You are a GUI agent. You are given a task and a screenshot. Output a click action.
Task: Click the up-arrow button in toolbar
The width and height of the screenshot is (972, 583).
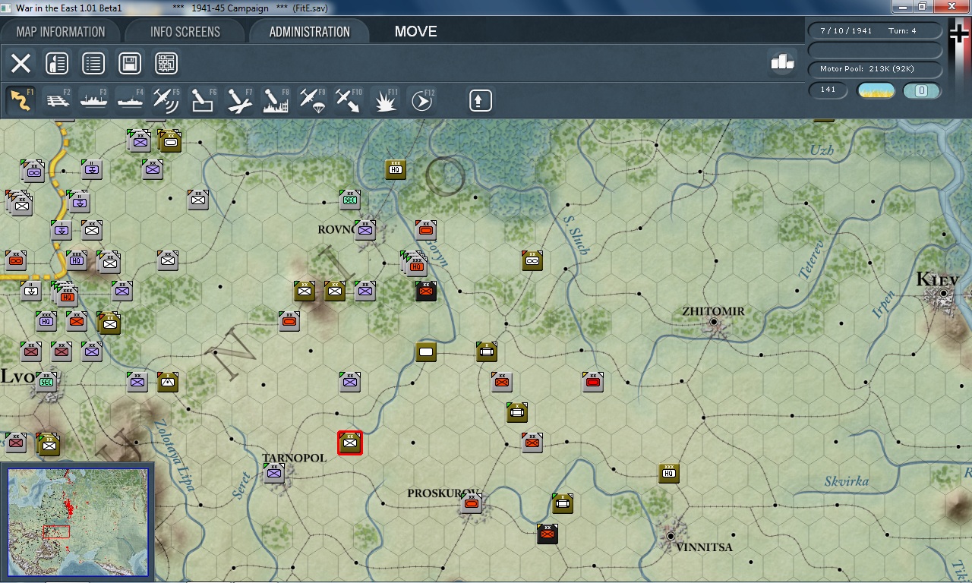(x=480, y=100)
